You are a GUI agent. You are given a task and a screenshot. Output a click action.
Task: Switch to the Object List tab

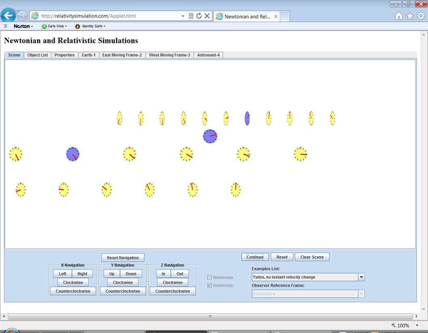[x=38, y=55]
